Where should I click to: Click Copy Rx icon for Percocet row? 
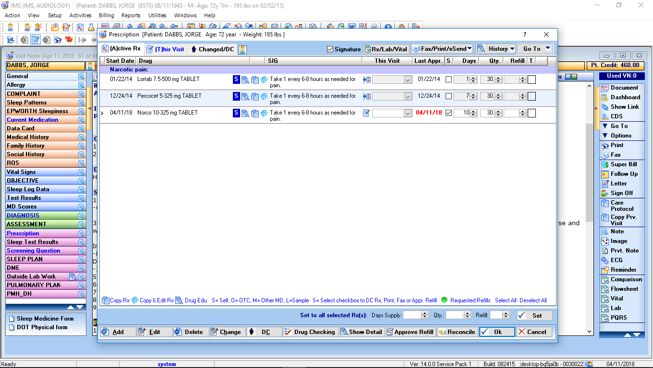coord(255,96)
